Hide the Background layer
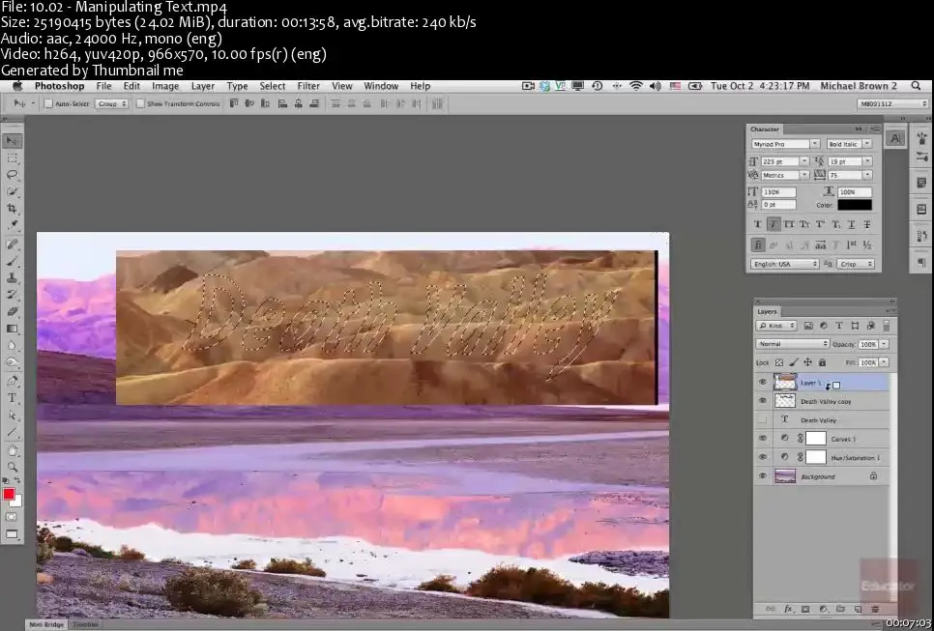Image resolution: width=934 pixels, height=631 pixels. click(763, 476)
